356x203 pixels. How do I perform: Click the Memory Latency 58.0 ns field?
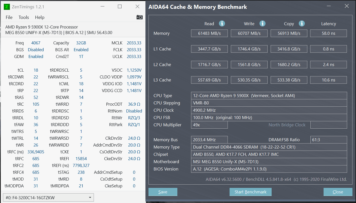click(x=328, y=33)
